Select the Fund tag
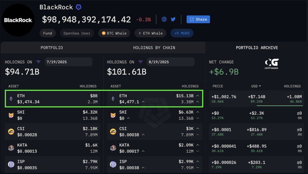Viewport: 308px width, 174px height. [x=47, y=33]
